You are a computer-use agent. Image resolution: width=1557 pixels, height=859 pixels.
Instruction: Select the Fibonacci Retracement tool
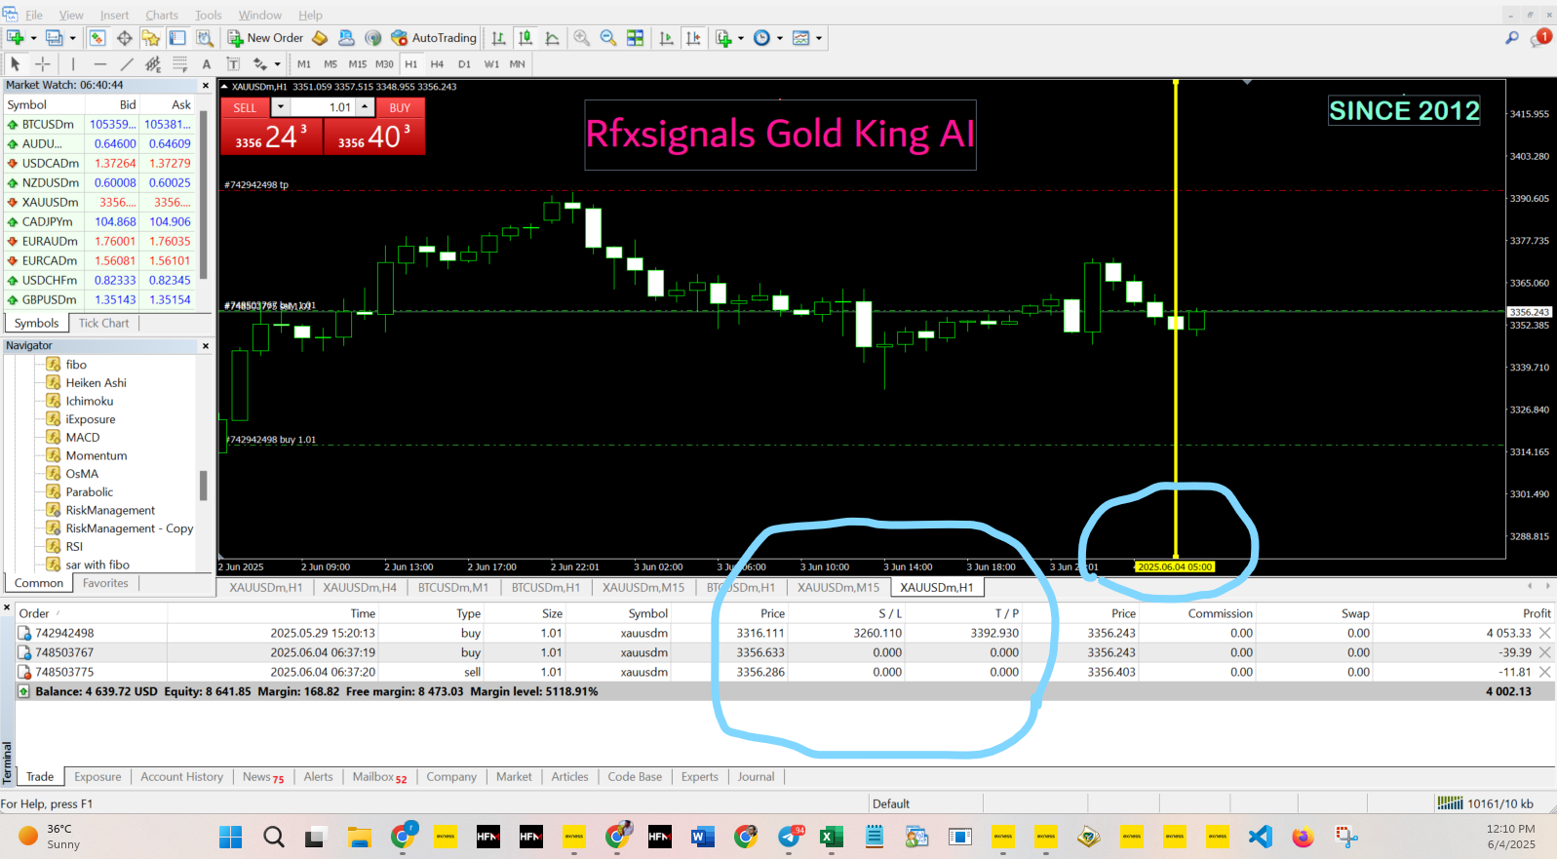click(179, 64)
